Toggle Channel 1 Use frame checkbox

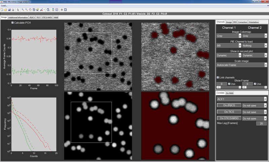[229, 84]
